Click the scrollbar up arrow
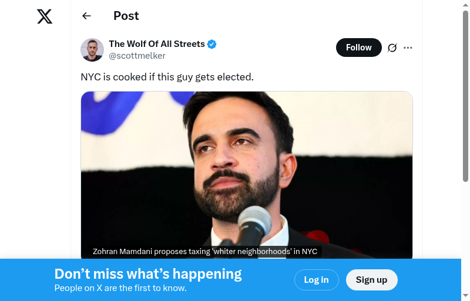Image resolution: width=470 pixels, height=301 pixels. point(465,5)
